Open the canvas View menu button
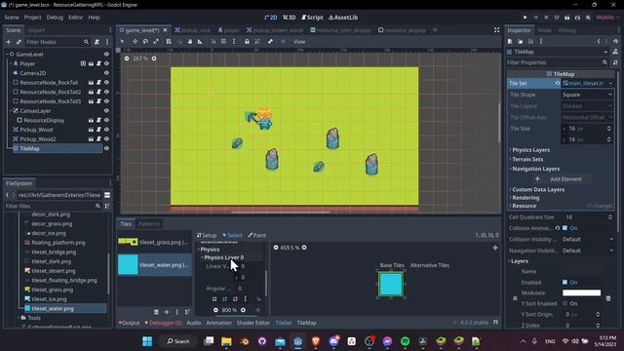The height and width of the screenshot is (351, 624). 299,41
